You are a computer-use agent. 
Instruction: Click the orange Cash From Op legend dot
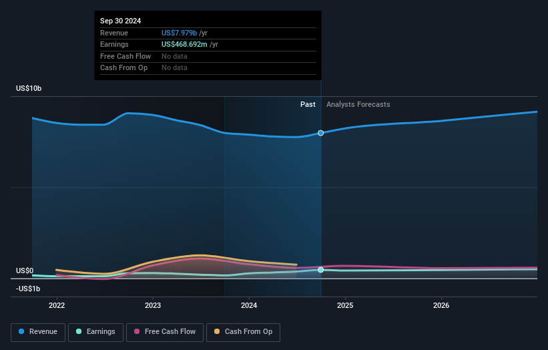217,331
